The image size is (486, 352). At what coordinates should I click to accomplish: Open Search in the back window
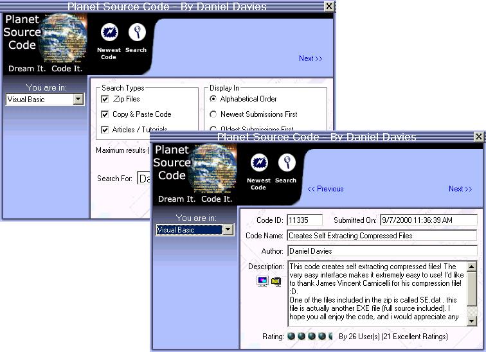136,38
